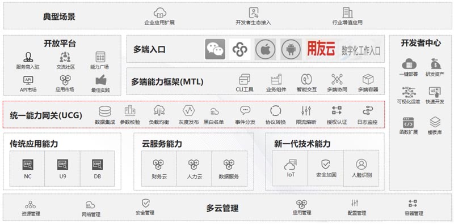Open the 数据服务 service tile

[x=229, y=169]
